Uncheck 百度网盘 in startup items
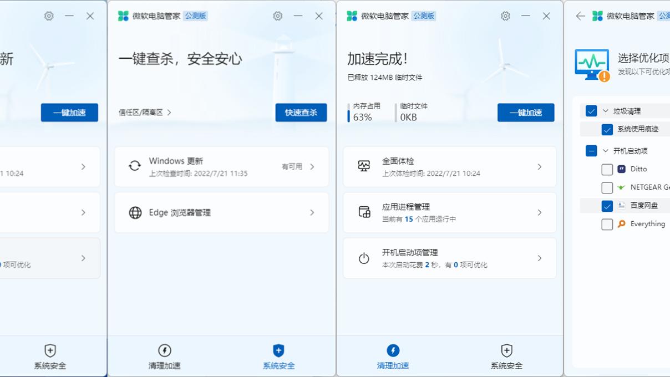The width and height of the screenshot is (670, 377). [607, 206]
